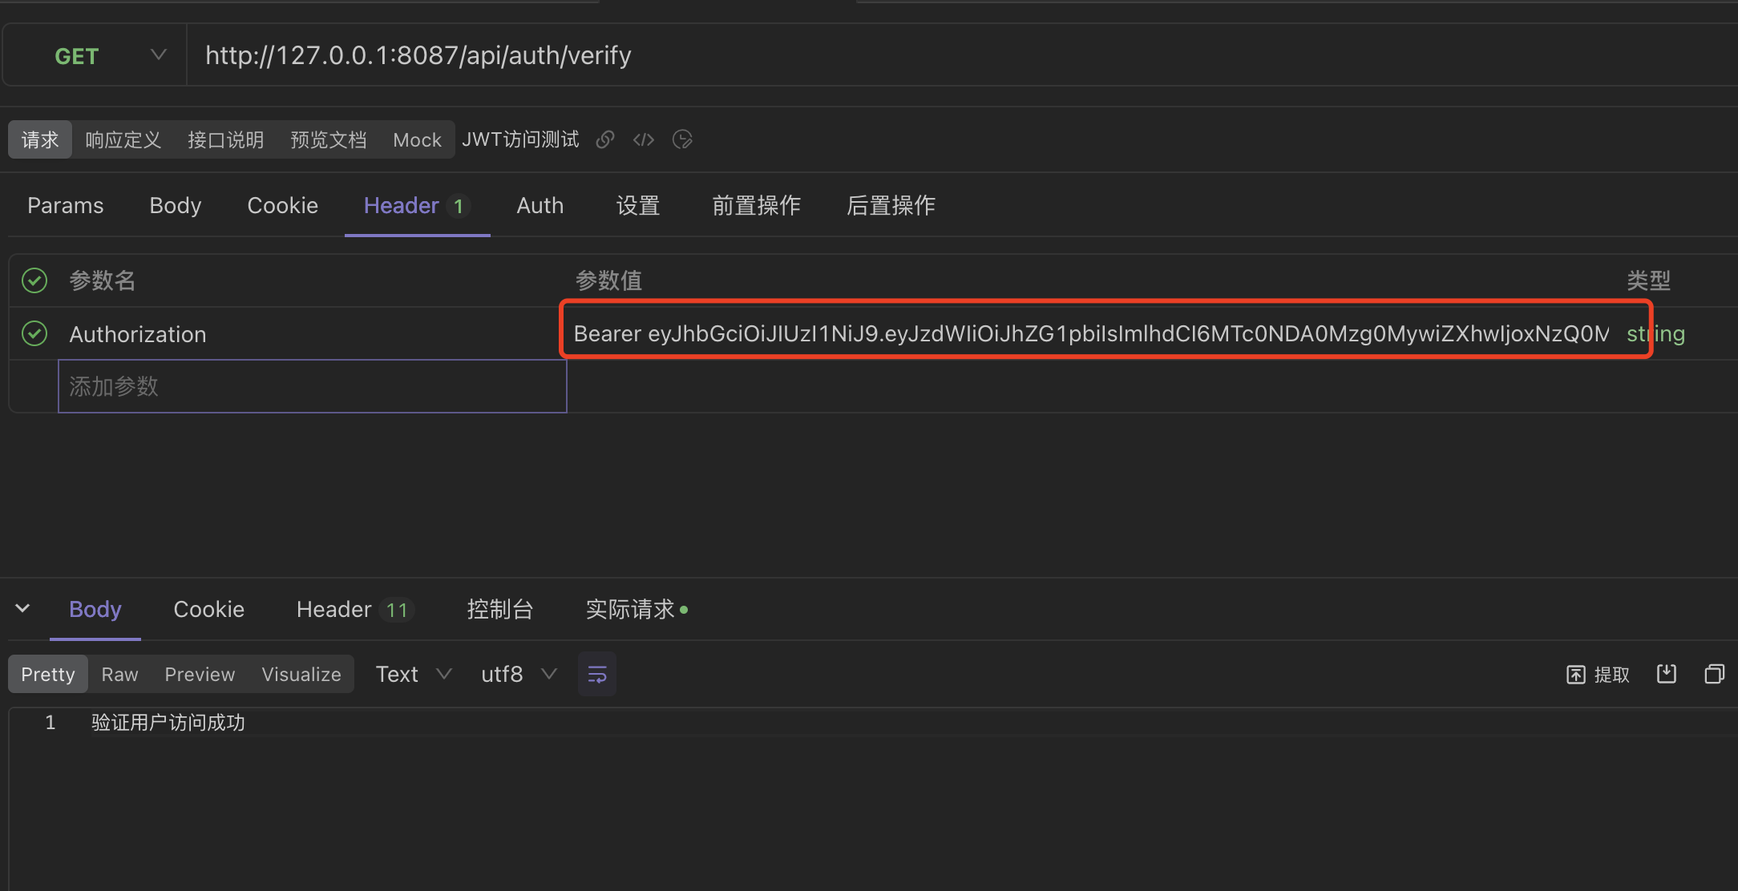Image resolution: width=1738 pixels, height=891 pixels.
Task: Open the generate code icon
Action: click(644, 139)
